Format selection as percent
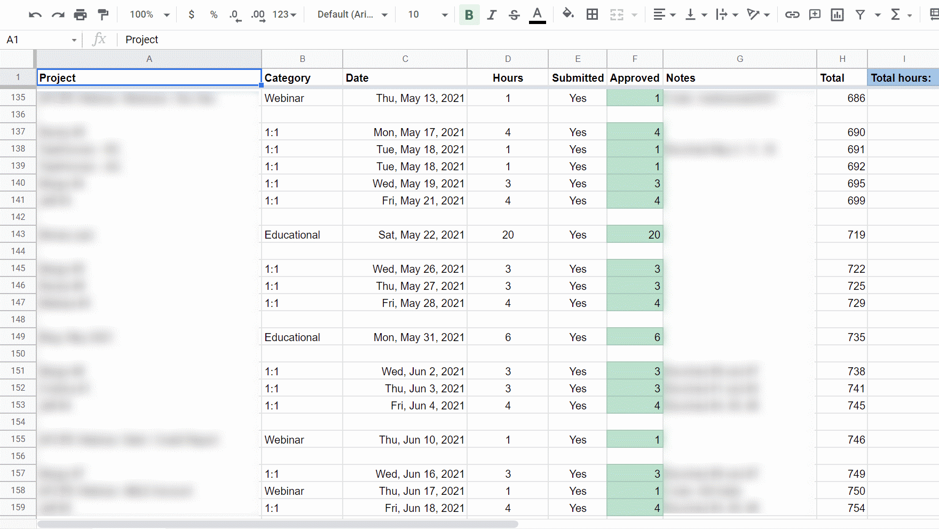This screenshot has height=529, width=939. 214,14
